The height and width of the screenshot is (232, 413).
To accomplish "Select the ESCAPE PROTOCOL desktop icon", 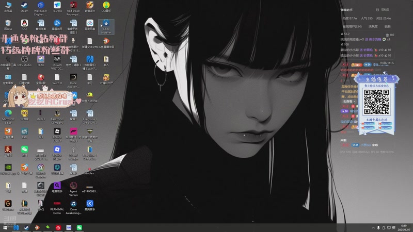I will 57,62.
